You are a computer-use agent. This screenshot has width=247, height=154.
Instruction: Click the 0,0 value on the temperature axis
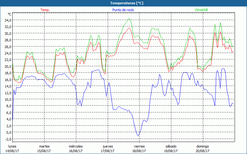tap(8, 132)
